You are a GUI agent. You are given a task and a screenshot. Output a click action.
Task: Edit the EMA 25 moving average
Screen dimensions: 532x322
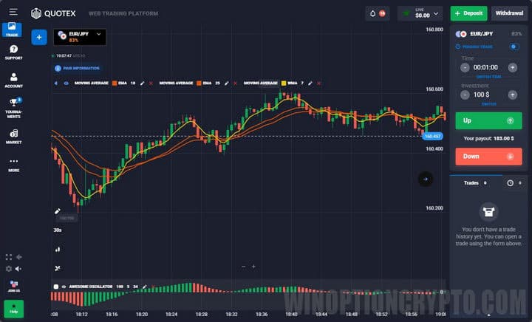coord(226,83)
